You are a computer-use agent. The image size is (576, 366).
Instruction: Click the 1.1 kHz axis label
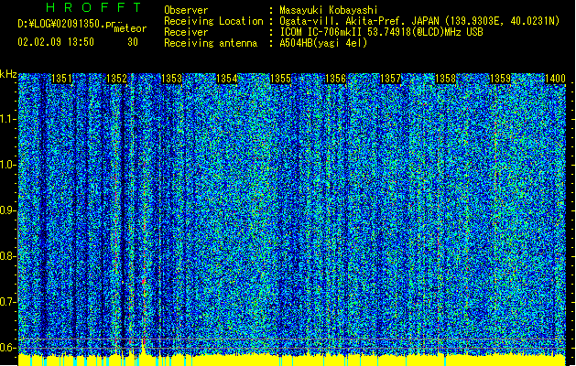7,119
